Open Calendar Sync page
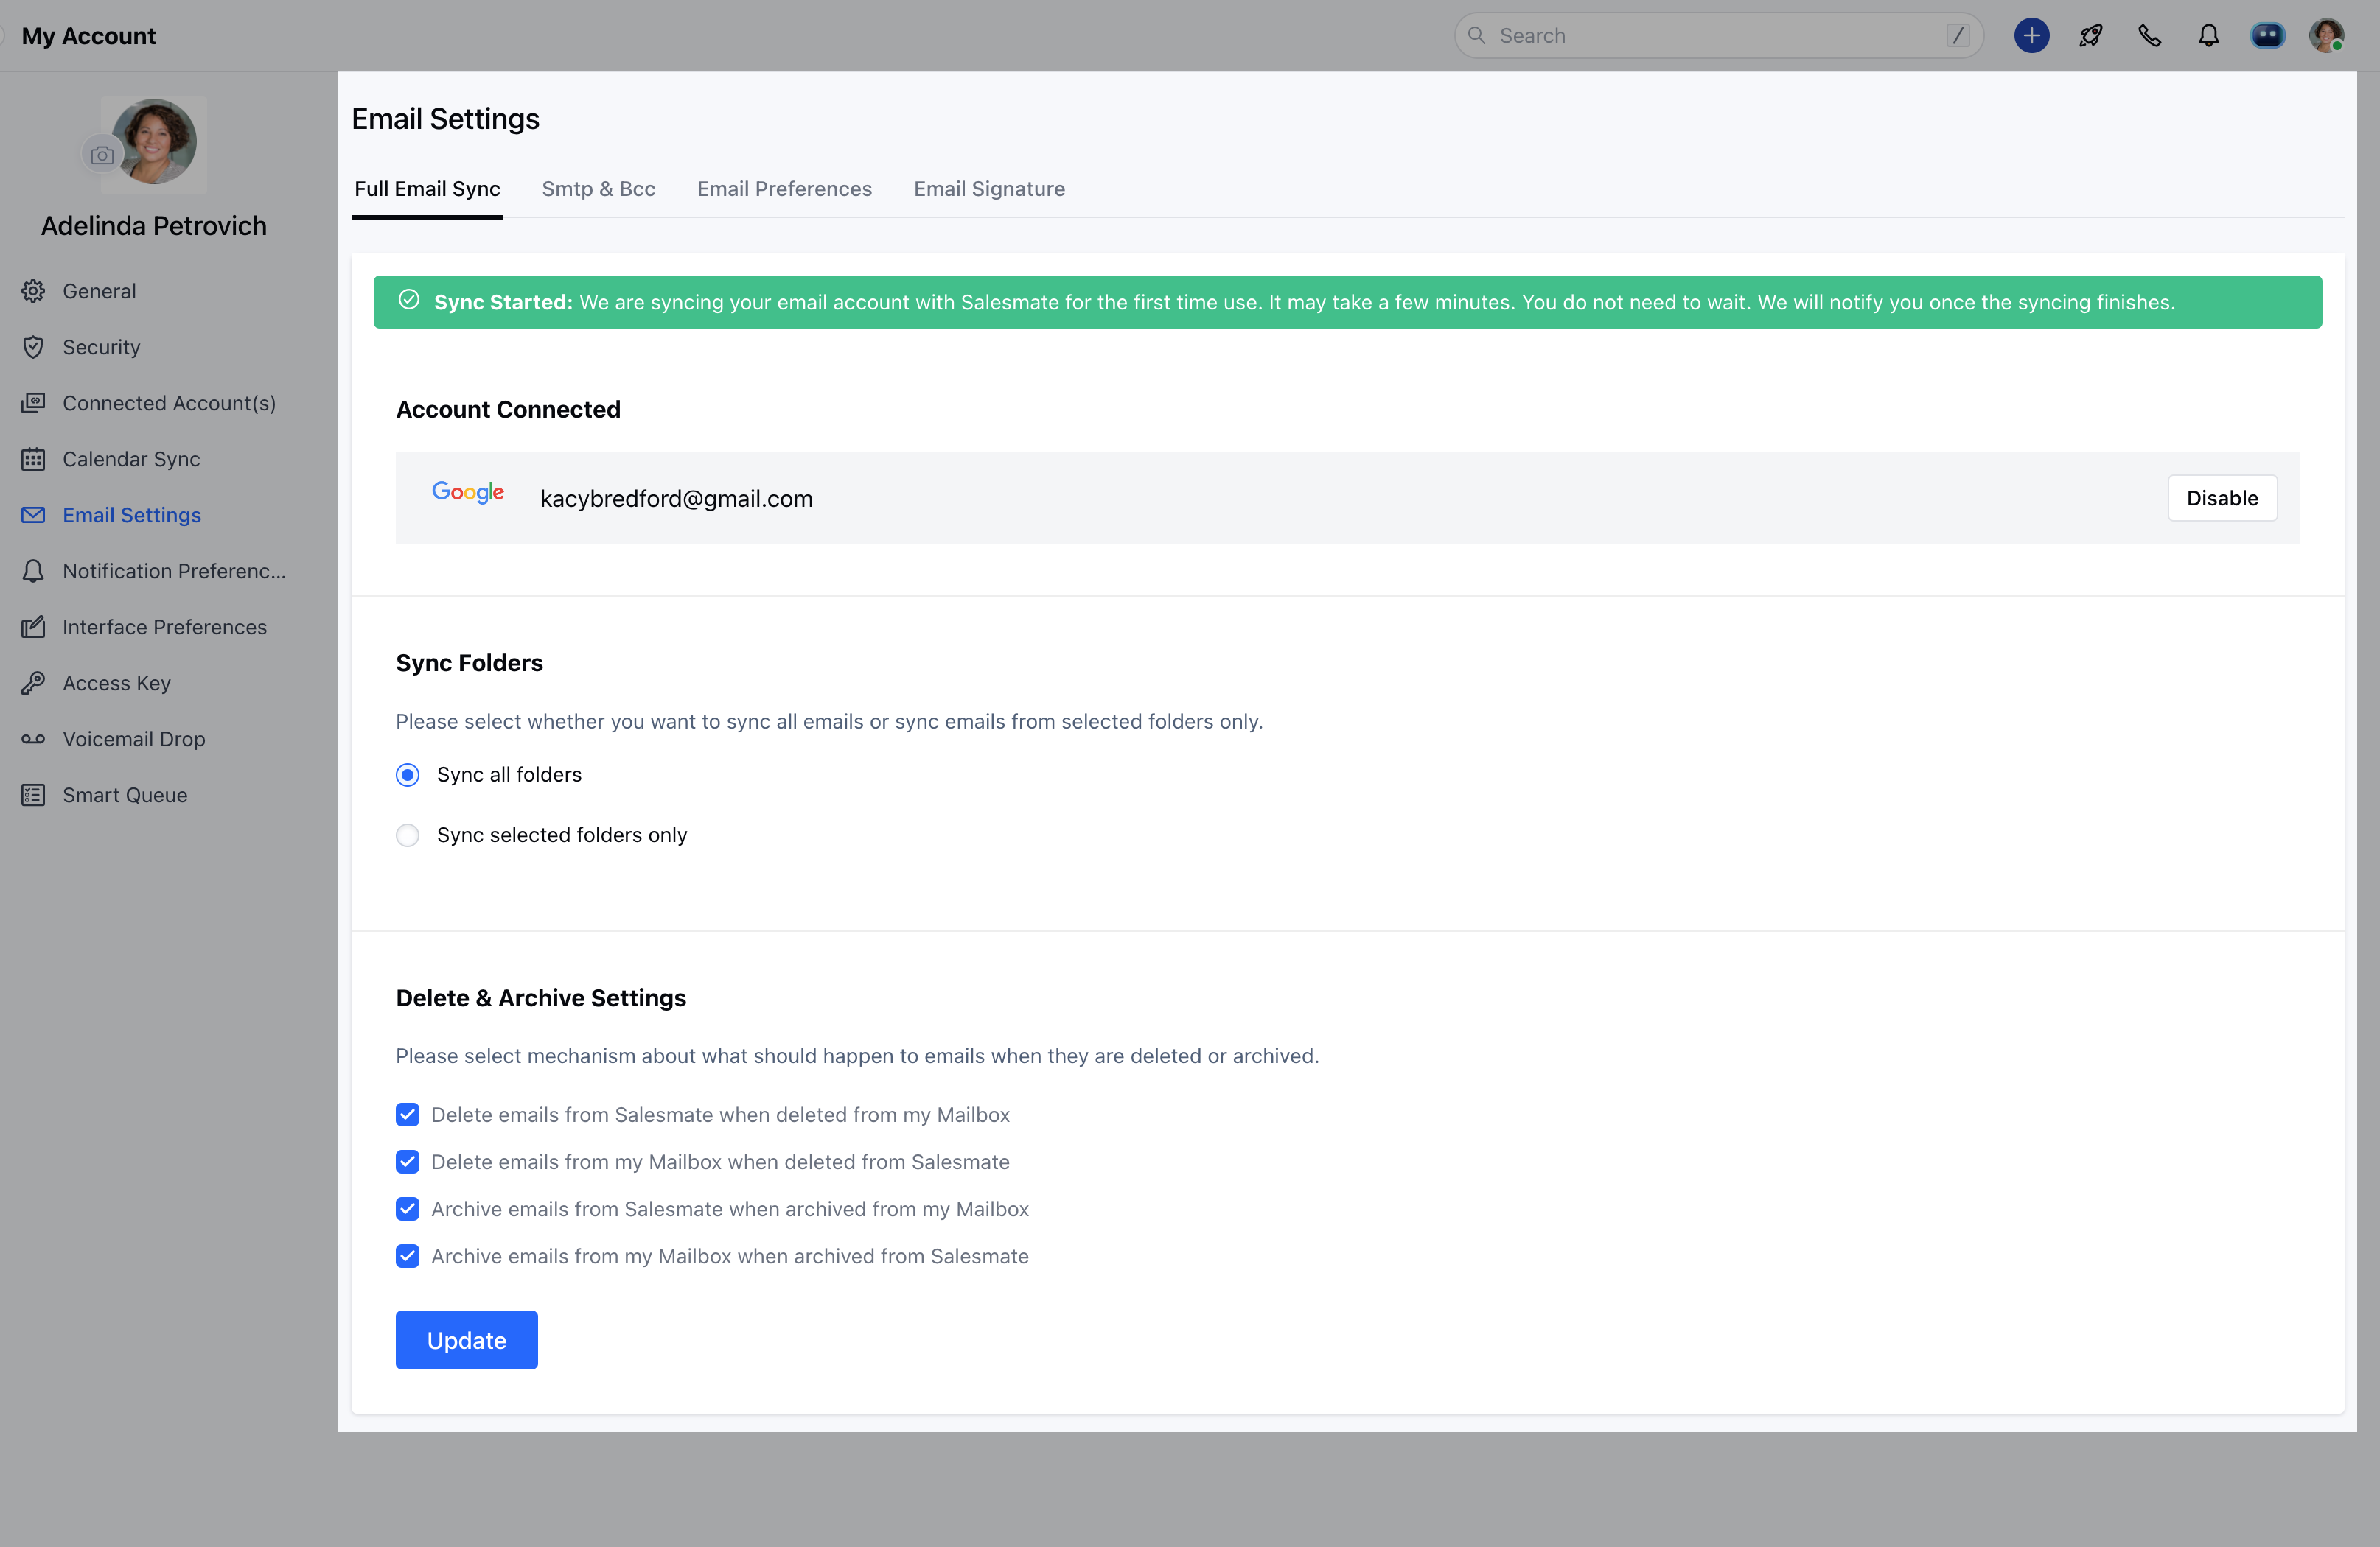This screenshot has width=2380, height=1547. tap(131, 459)
